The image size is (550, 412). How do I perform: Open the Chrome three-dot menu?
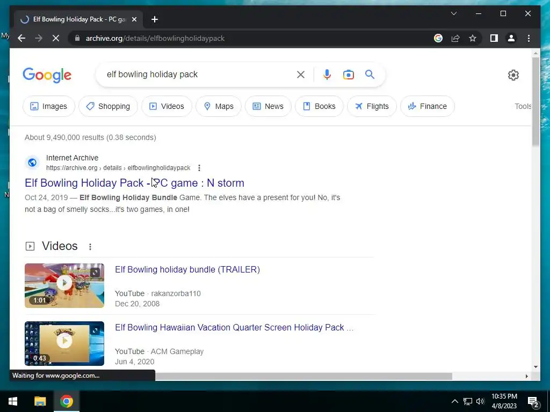[529, 38]
